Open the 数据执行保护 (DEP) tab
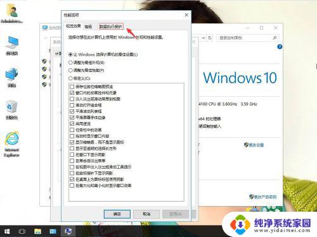 coord(111,27)
